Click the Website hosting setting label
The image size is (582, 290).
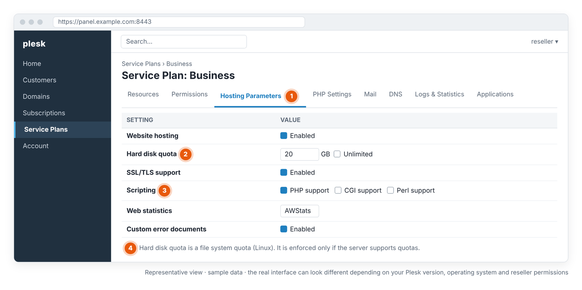coord(152,136)
